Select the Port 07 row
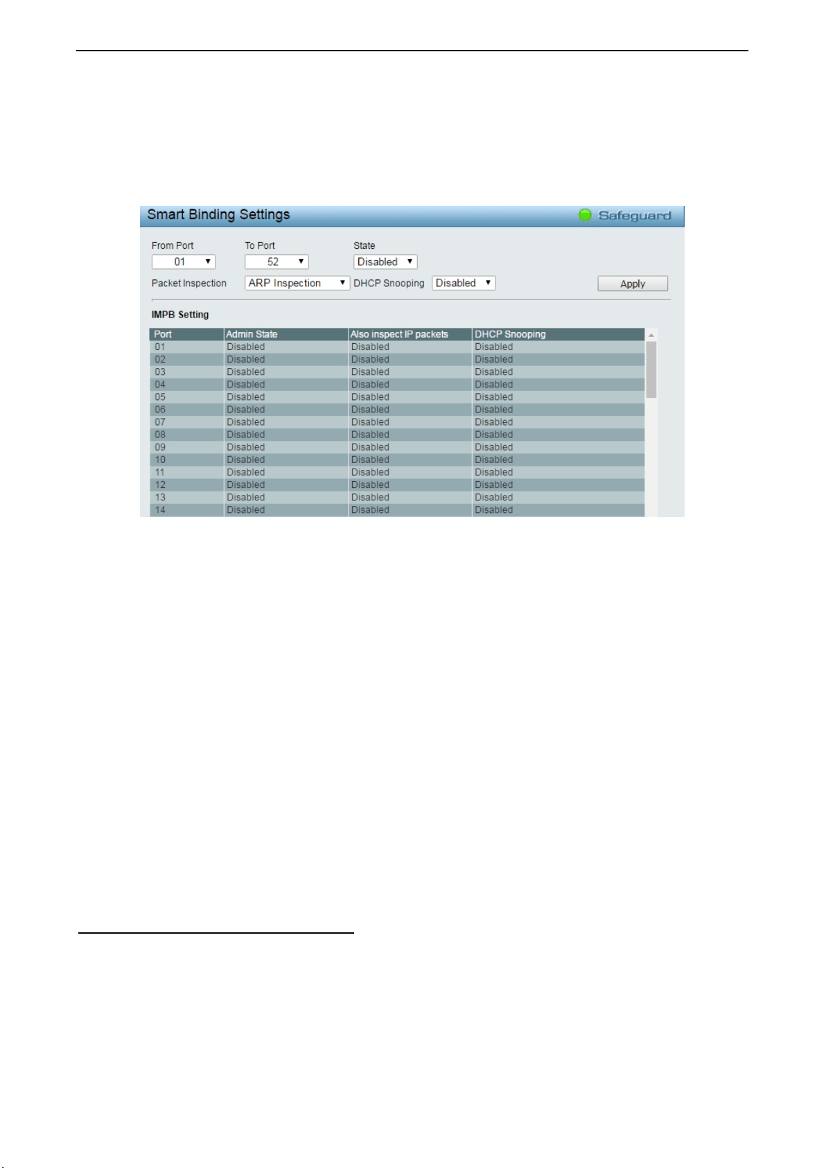The width and height of the screenshot is (826, 1168). coord(397,422)
